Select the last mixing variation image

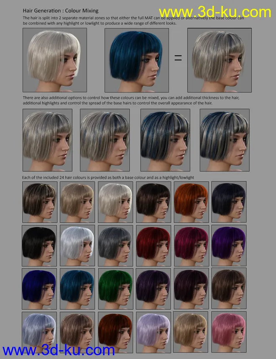tap(225, 140)
